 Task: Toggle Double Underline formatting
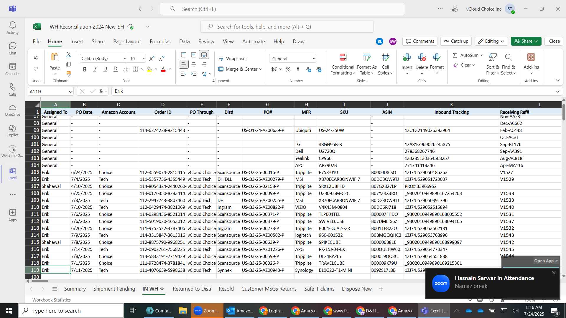pyautogui.click(x=115, y=69)
